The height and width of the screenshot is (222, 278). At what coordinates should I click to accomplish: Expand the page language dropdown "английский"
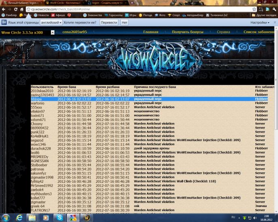coord(52,23)
